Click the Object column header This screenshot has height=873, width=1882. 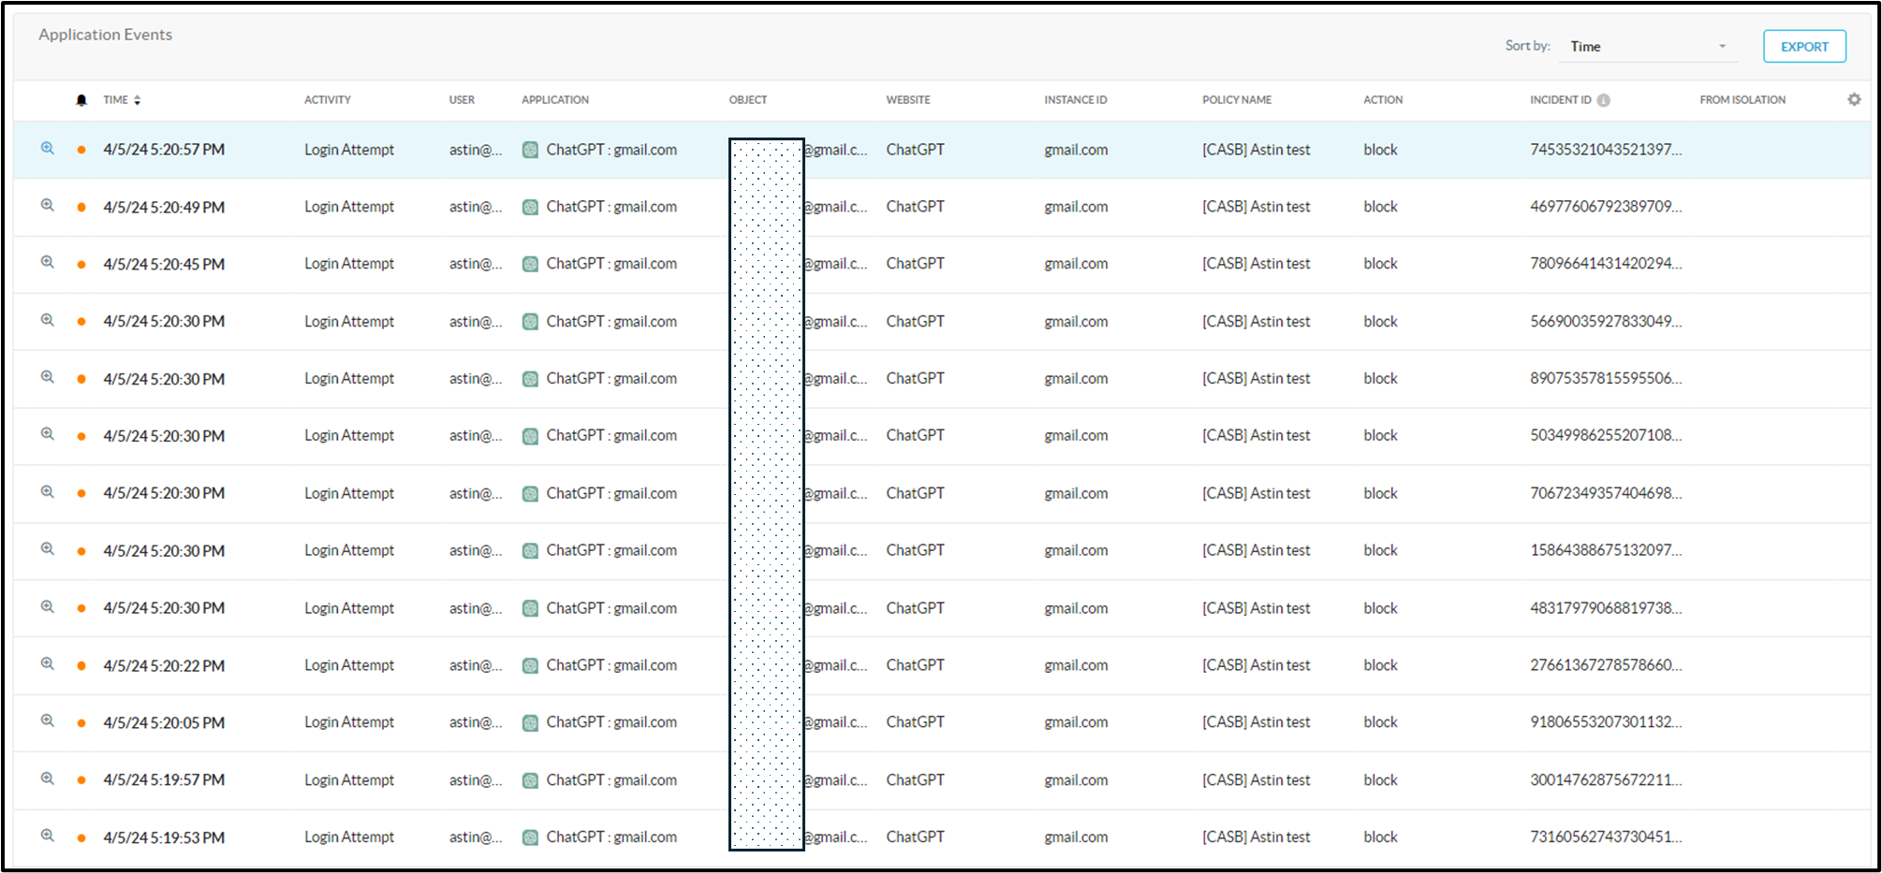748,100
